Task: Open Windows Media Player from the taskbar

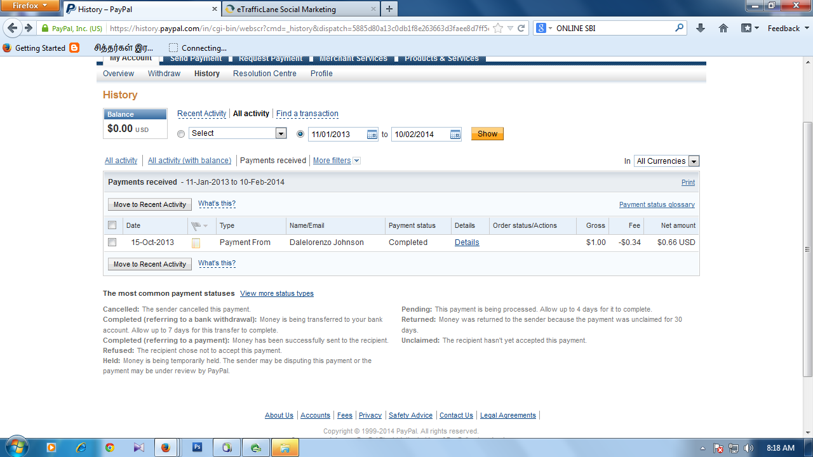Action: 52,447
